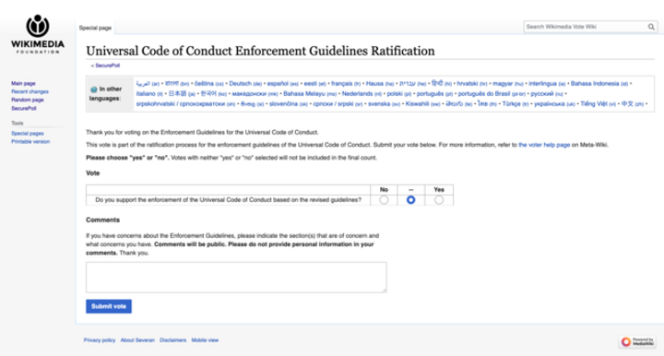Select the Yes radio button

point(439,200)
